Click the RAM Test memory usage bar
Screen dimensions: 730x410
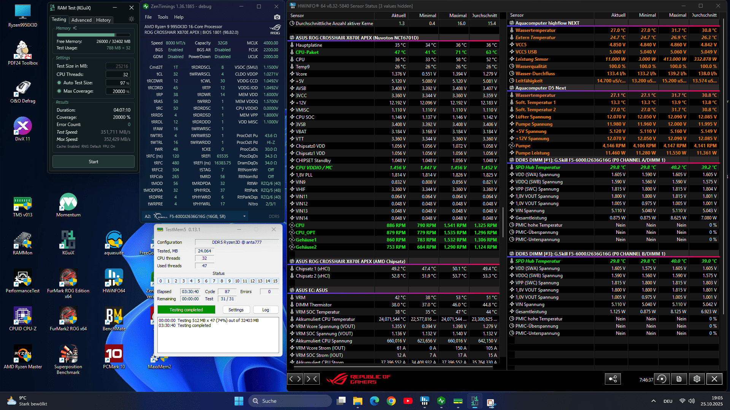[x=93, y=35]
